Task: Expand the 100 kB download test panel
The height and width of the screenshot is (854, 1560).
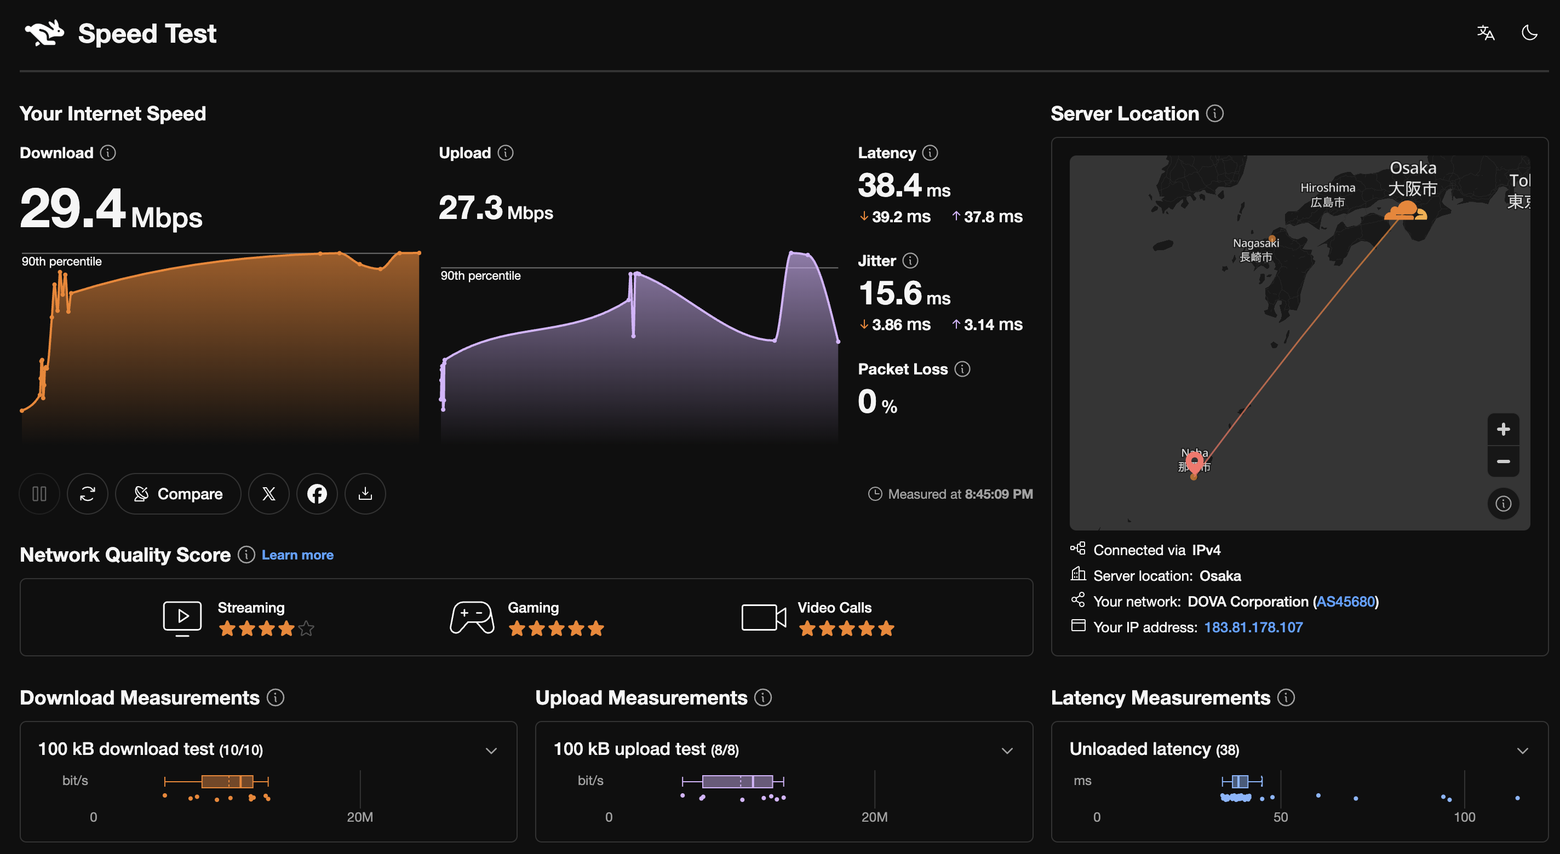Action: 491,751
